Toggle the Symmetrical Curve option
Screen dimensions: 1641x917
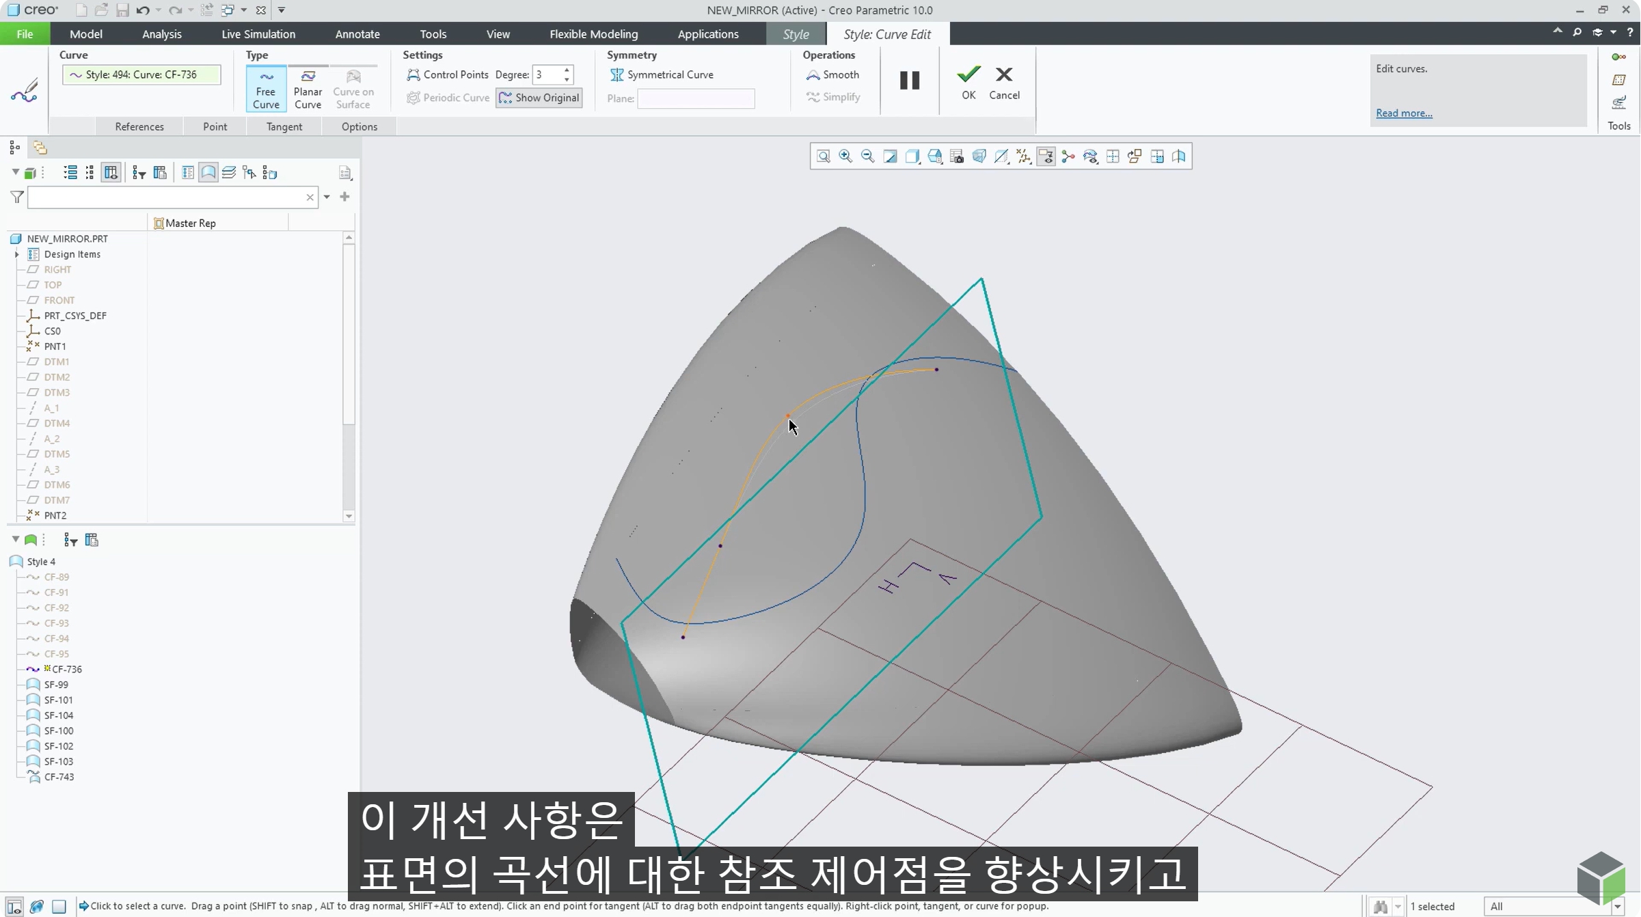pyautogui.click(x=662, y=74)
